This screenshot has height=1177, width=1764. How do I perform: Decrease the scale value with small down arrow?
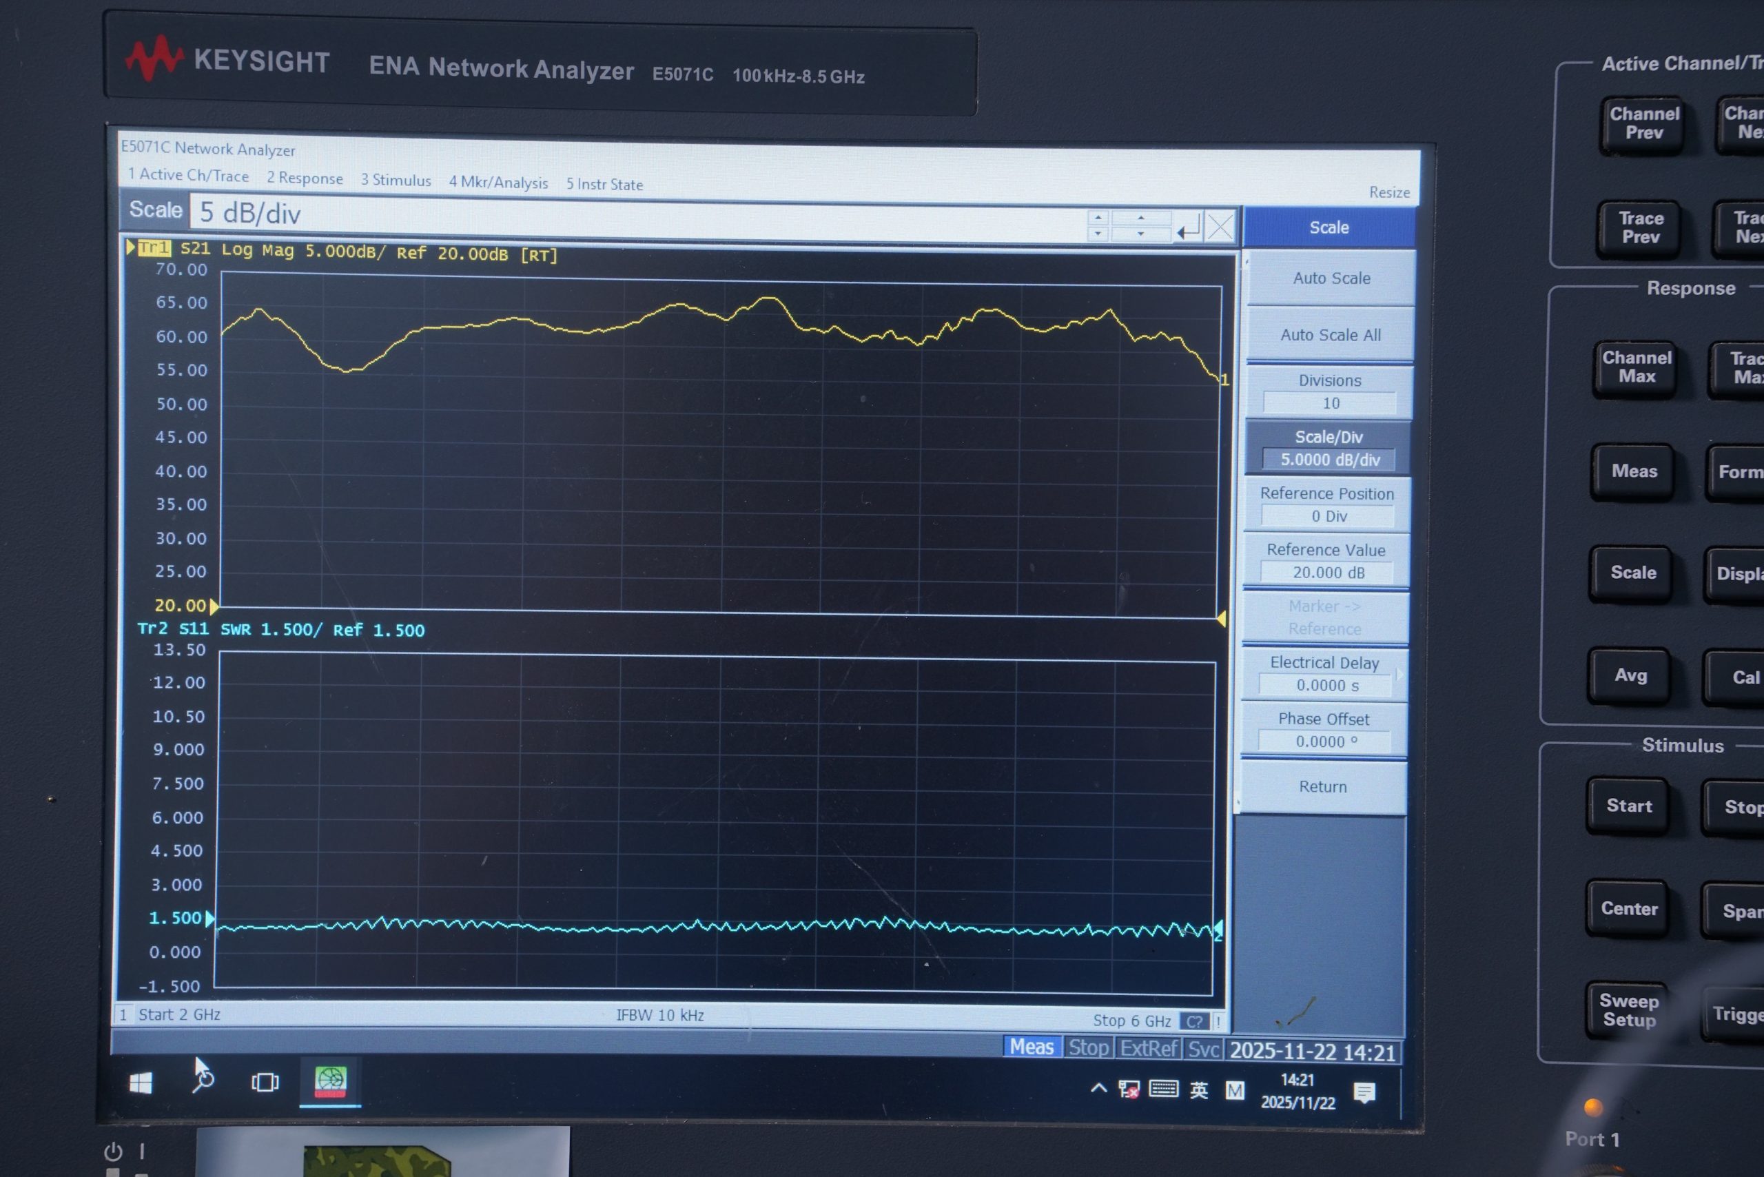tap(1098, 234)
